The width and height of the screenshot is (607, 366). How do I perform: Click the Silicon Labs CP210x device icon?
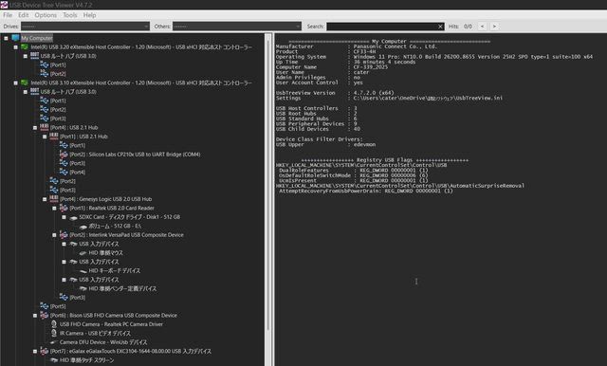click(x=64, y=154)
